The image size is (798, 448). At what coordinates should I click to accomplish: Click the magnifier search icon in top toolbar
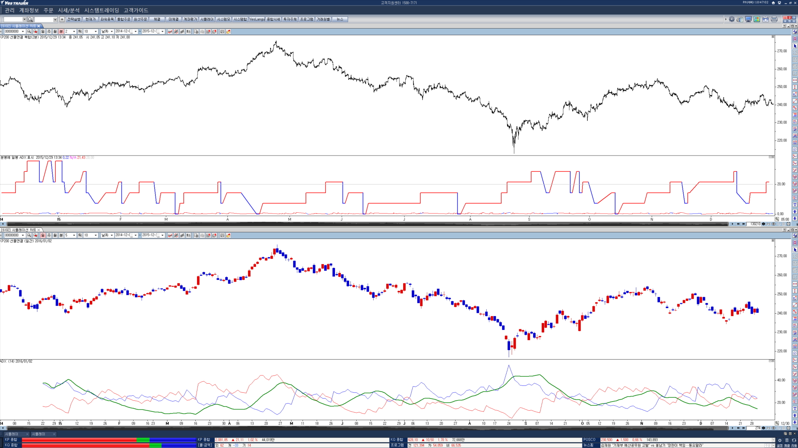[30, 19]
